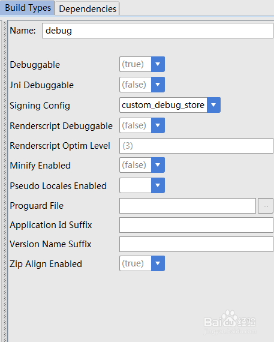Viewport: 274px width, 342px height.
Task: Click the Debuggable (true) value box
Action: (x=136, y=64)
